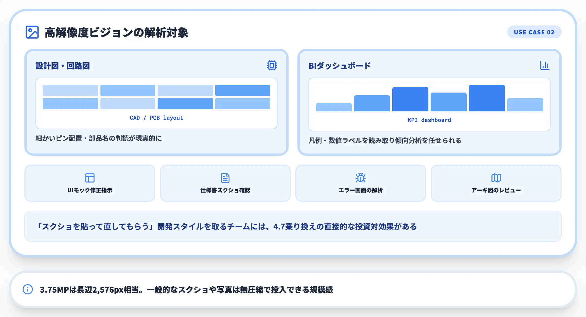Click the KPI dashboard label
The height and width of the screenshot is (317, 586).
429,120
